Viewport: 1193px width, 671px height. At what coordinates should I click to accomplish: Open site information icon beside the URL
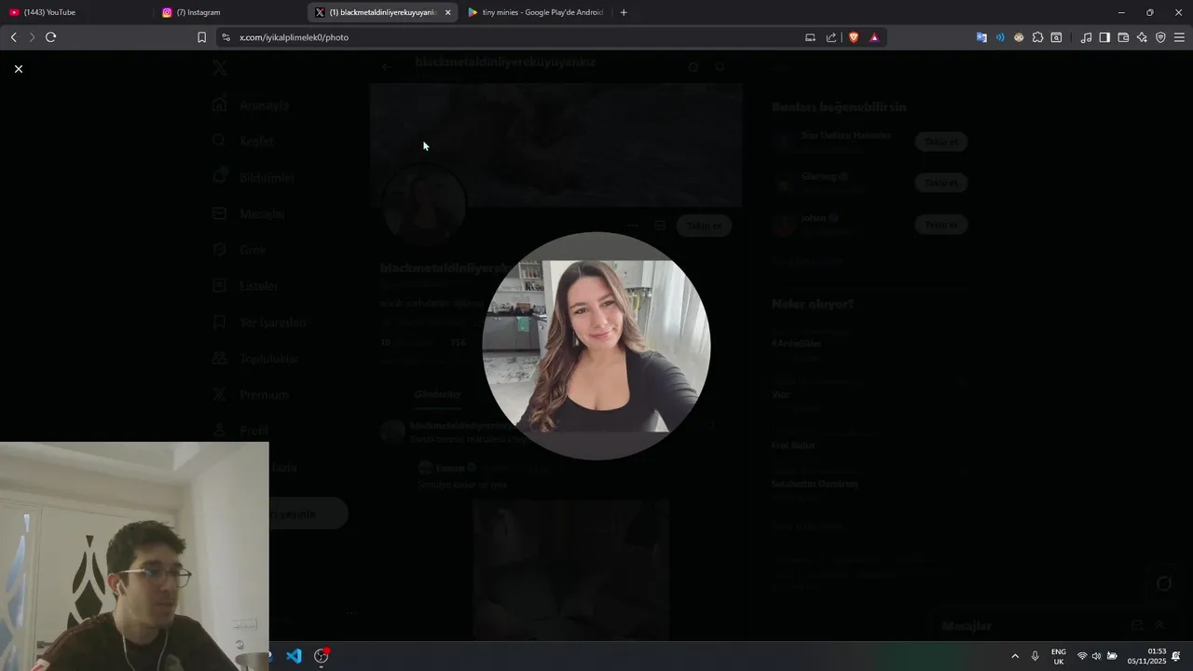(x=225, y=37)
